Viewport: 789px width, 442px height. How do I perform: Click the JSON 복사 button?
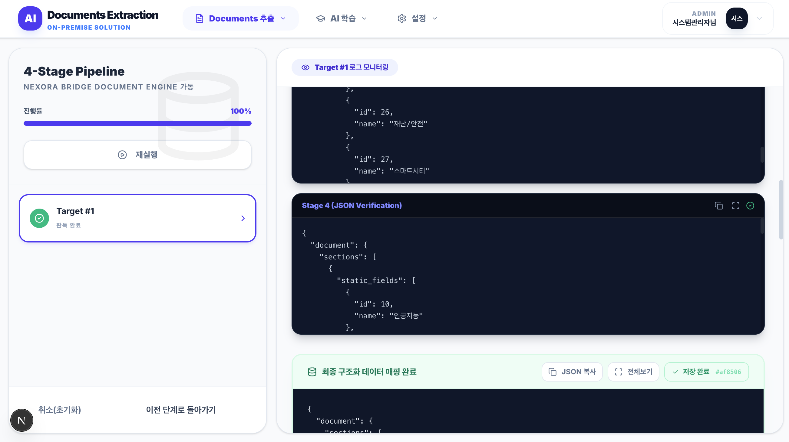[x=572, y=372]
